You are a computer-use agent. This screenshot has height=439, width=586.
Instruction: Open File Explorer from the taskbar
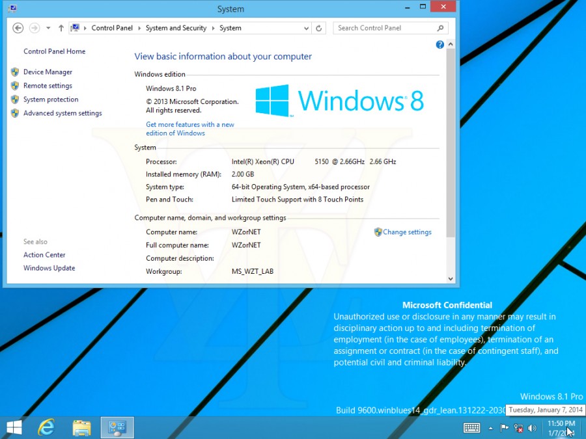click(x=81, y=427)
